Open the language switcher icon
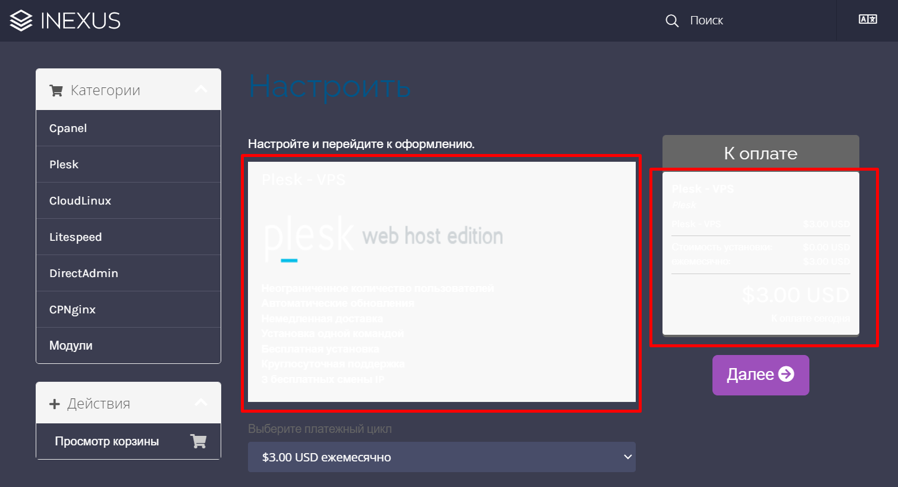Image resolution: width=898 pixels, height=487 pixels. (x=868, y=20)
